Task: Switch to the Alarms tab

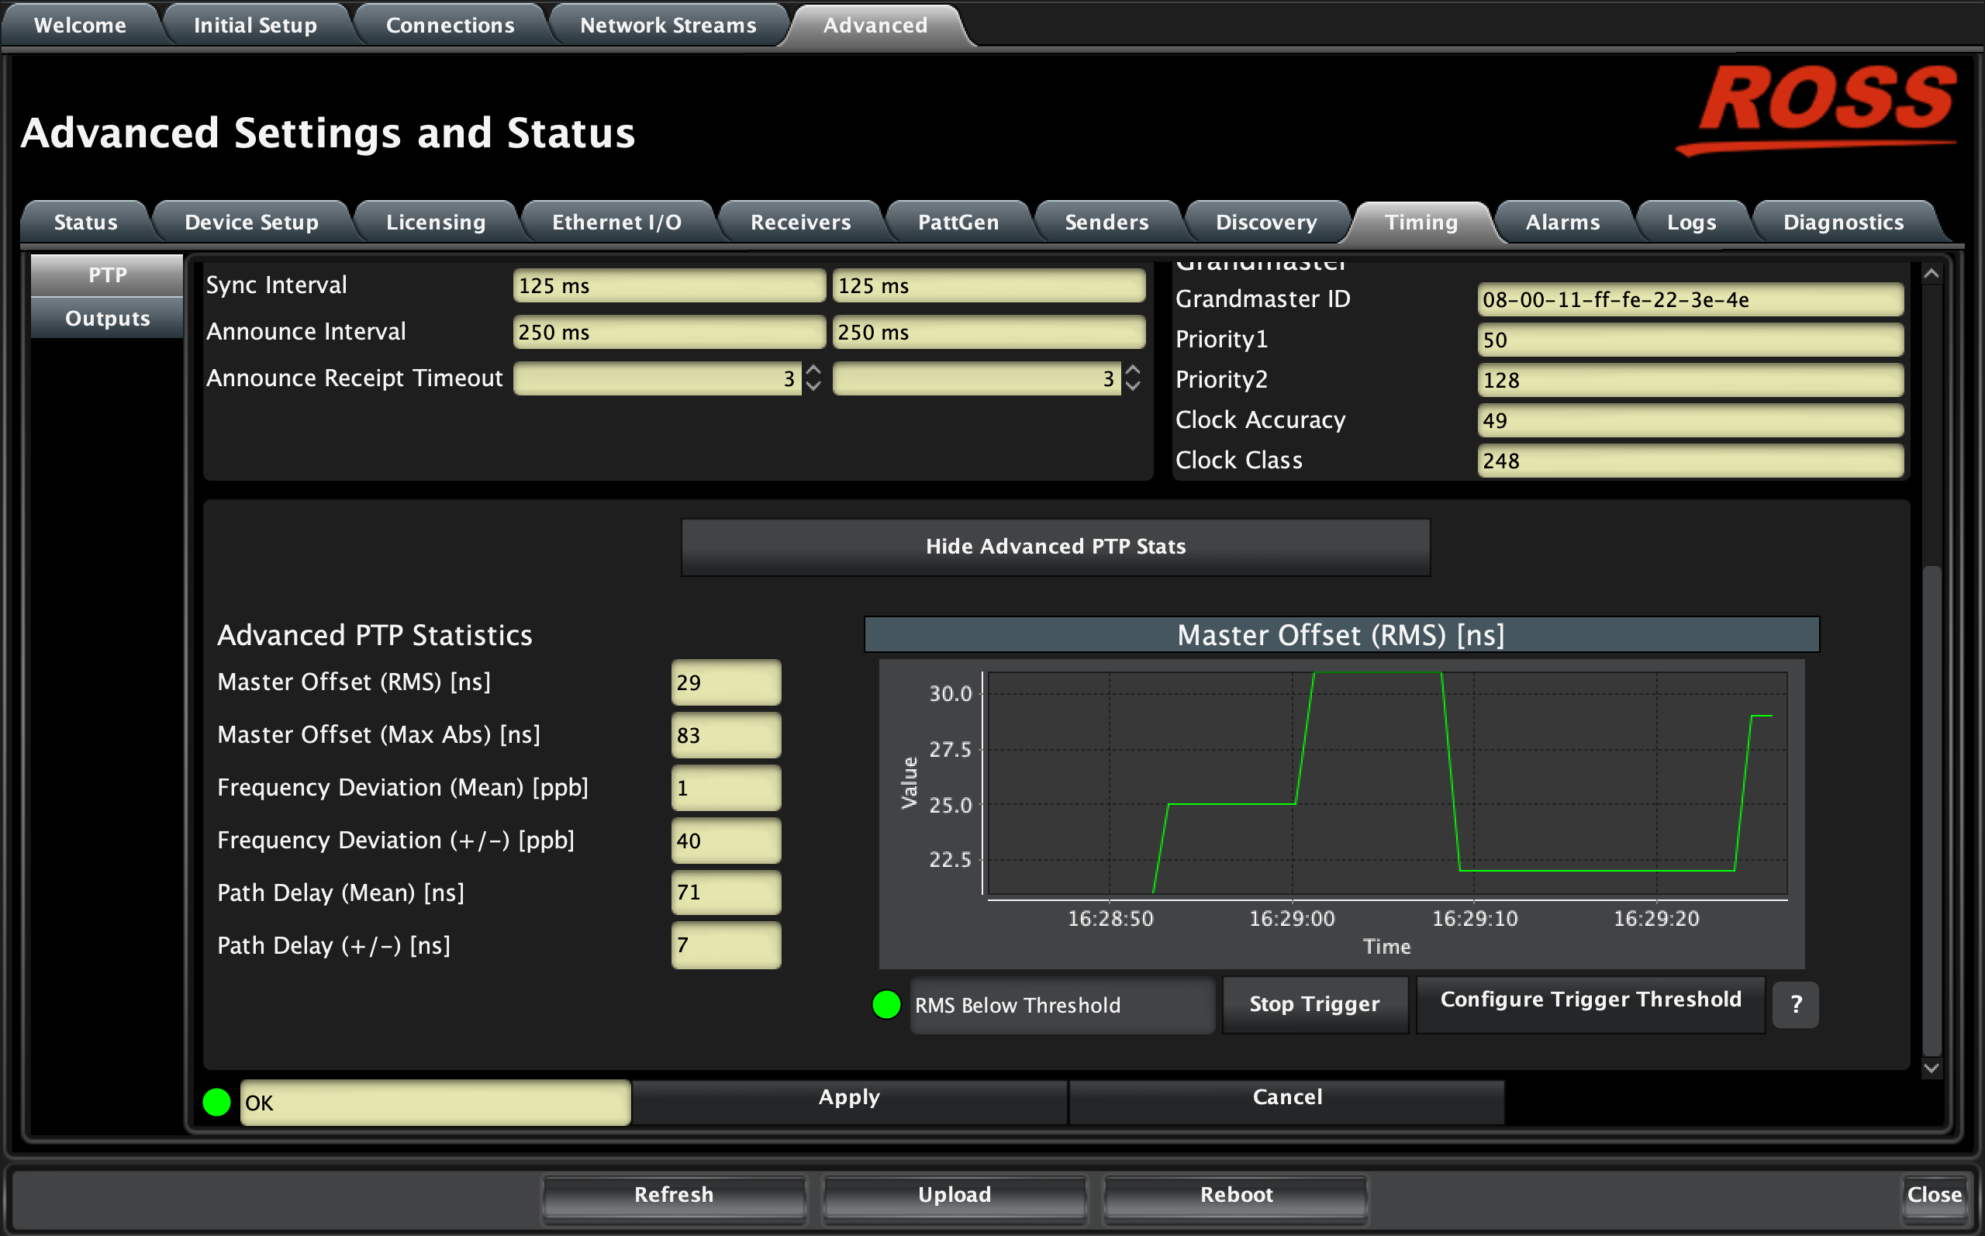Action: [x=1562, y=223]
